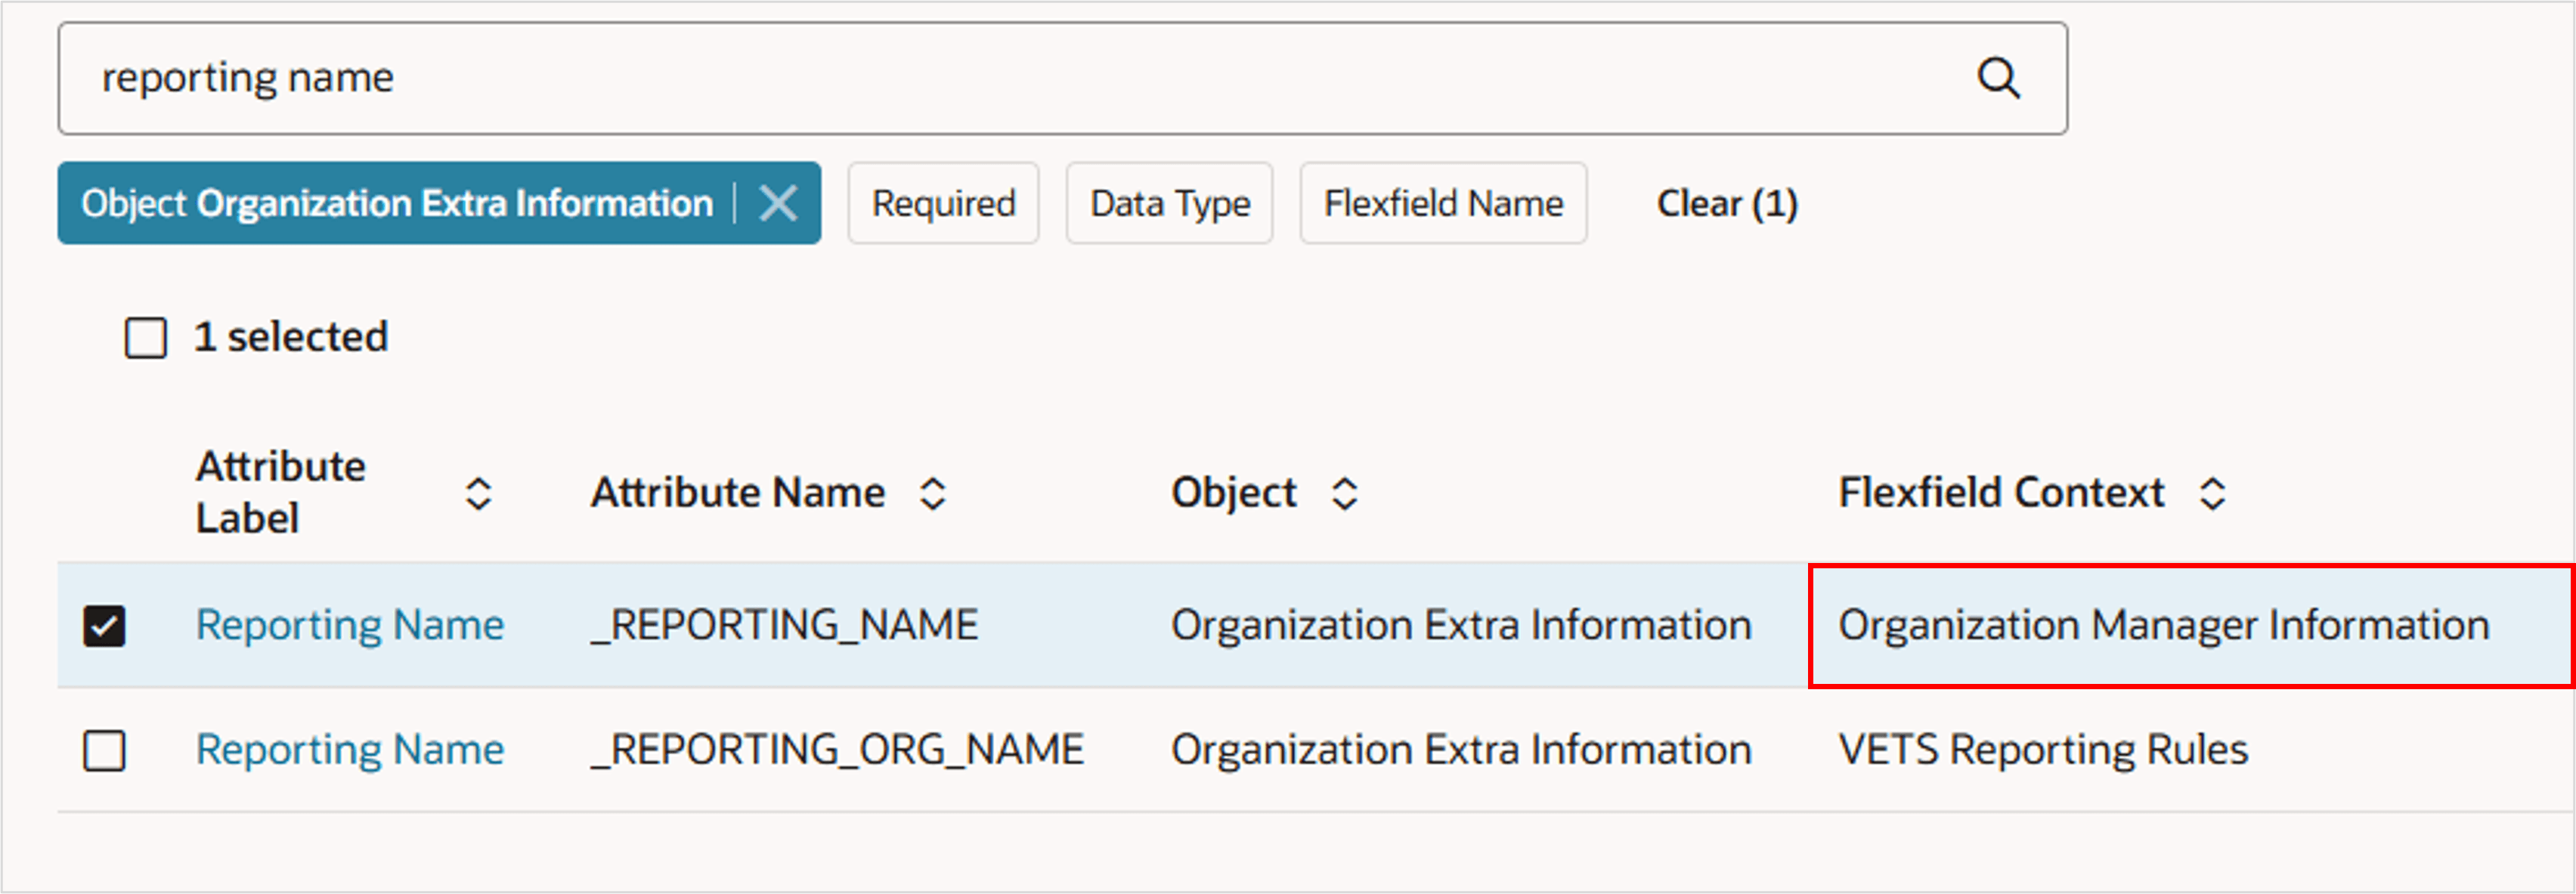This screenshot has height=894, width=2576.
Task: Check the _REPORTING_ORG_NAME row checkbox
Action: [104, 750]
